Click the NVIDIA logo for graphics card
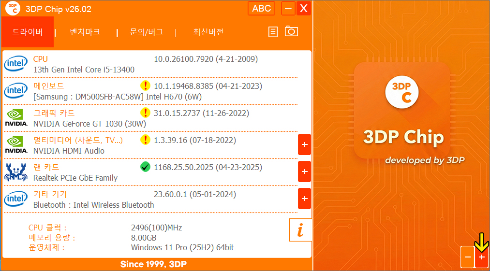Viewport: 490px width, 271px height. 16,118
